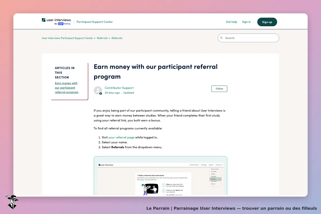Click the User Interviews logo

[x=56, y=22]
